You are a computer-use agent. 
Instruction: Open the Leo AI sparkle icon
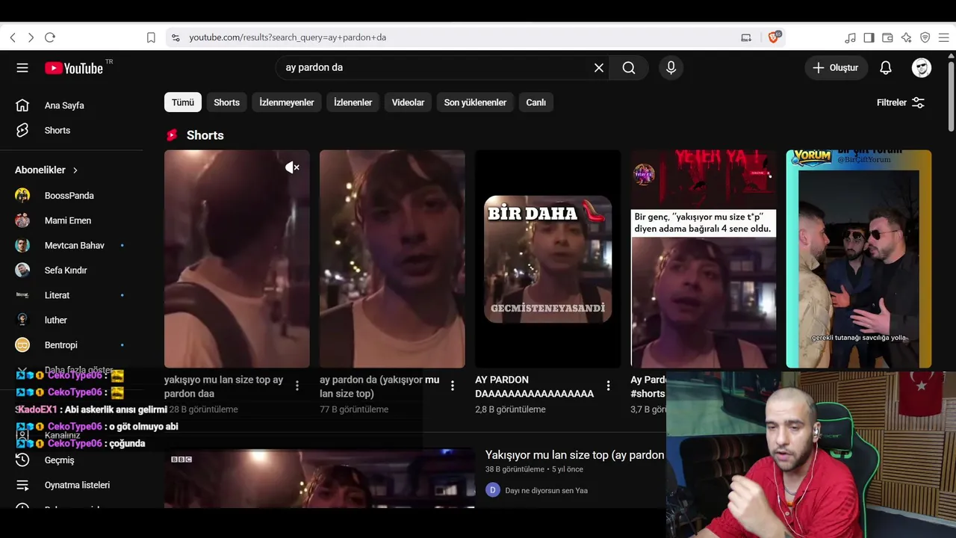tap(906, 37)
